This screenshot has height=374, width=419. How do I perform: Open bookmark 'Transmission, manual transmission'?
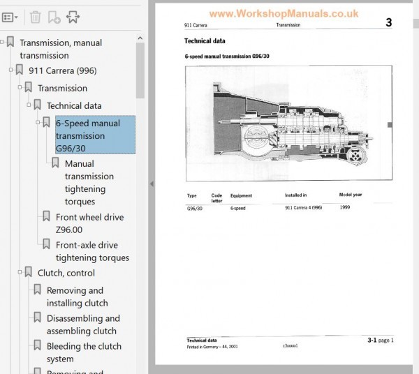tap(61, 49)
